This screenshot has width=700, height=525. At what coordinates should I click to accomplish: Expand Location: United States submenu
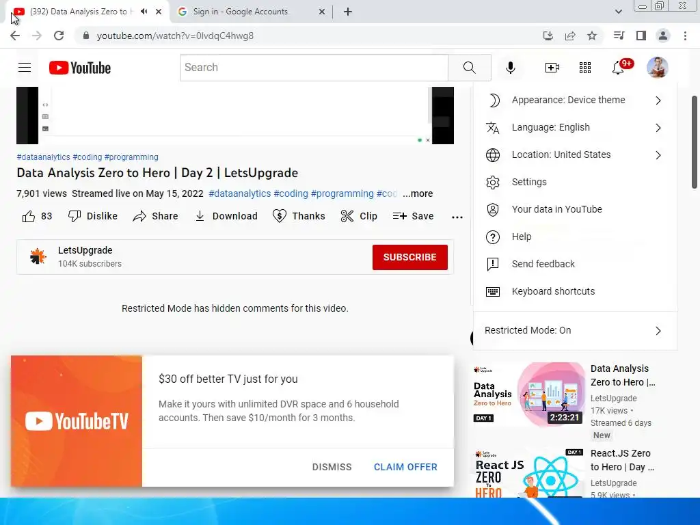click(x=575, y=154)
